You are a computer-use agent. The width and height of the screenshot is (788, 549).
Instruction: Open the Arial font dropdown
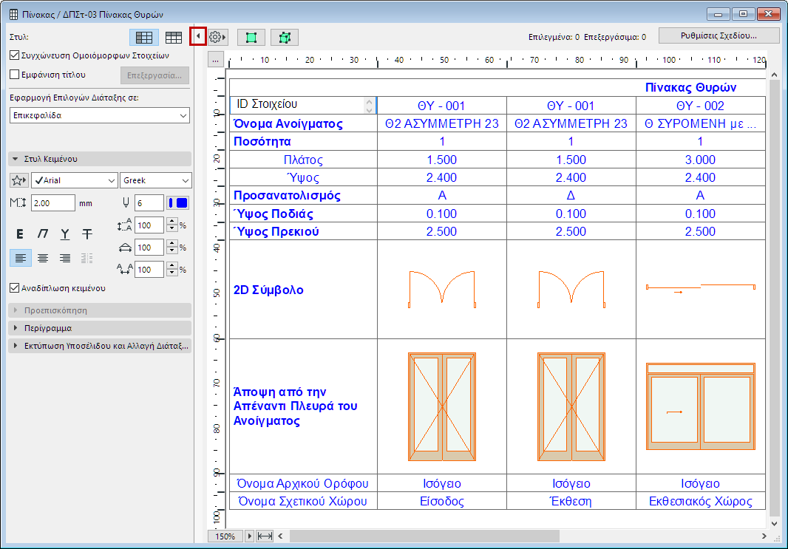[74, 180]
